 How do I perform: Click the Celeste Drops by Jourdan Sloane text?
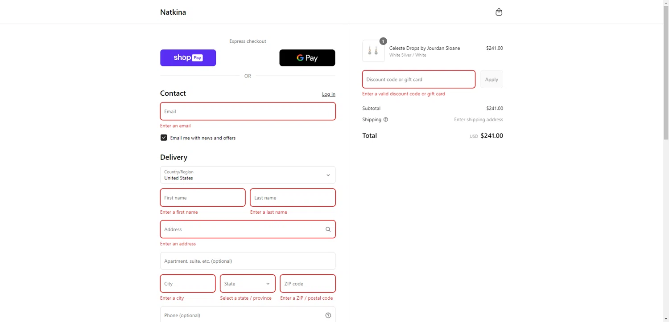(425, 48)
